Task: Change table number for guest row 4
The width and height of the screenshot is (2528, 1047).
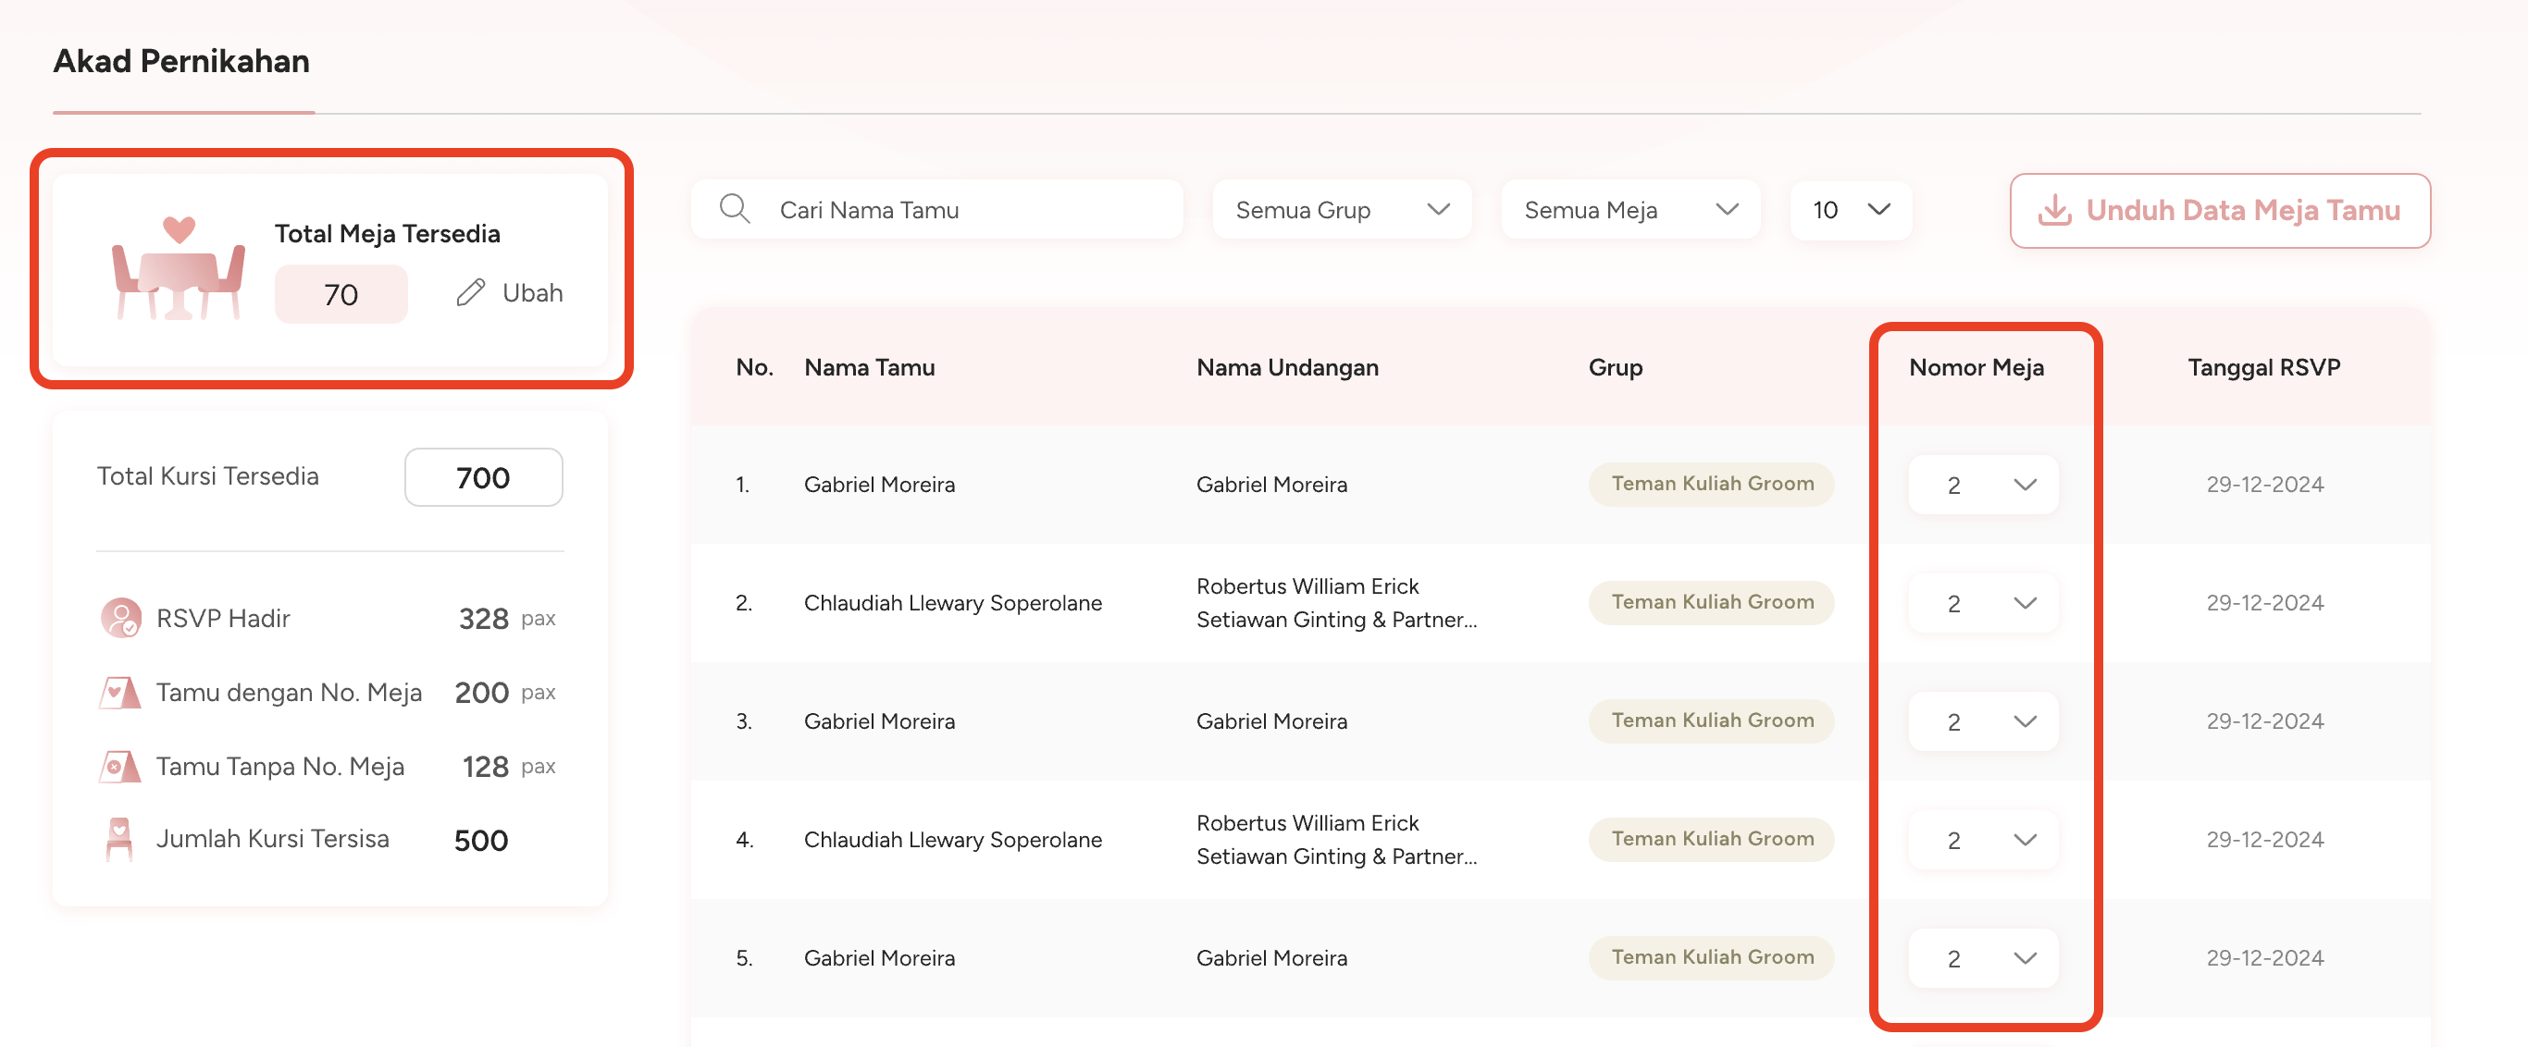Action: (1982, 840)
